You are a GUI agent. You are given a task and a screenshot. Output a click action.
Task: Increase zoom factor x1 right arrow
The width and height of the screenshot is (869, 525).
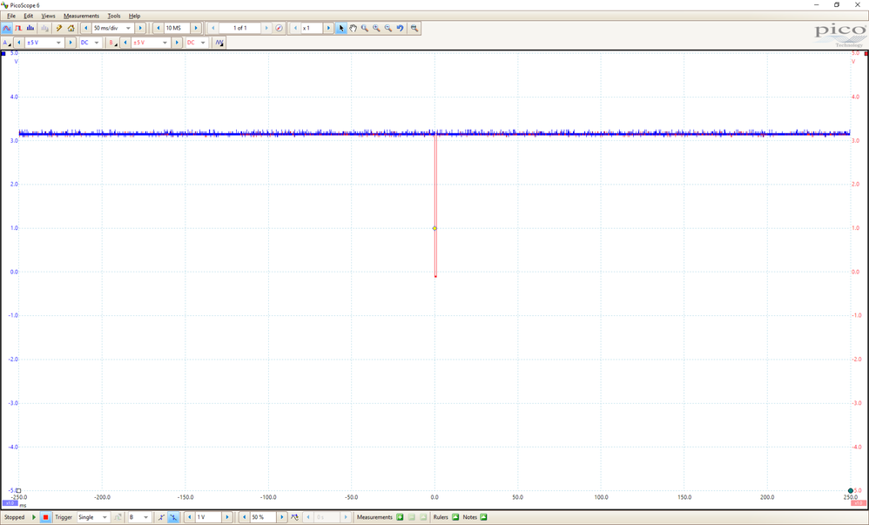click(328, 28)
